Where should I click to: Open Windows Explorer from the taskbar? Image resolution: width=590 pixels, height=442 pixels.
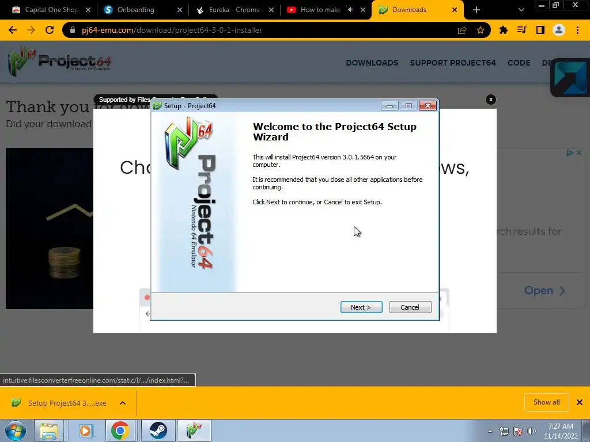pos(50,430)
